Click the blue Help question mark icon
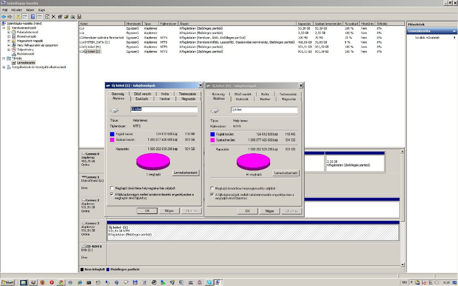Image resolution: width=458 pixels, height=286 pixels. point(33,17)
